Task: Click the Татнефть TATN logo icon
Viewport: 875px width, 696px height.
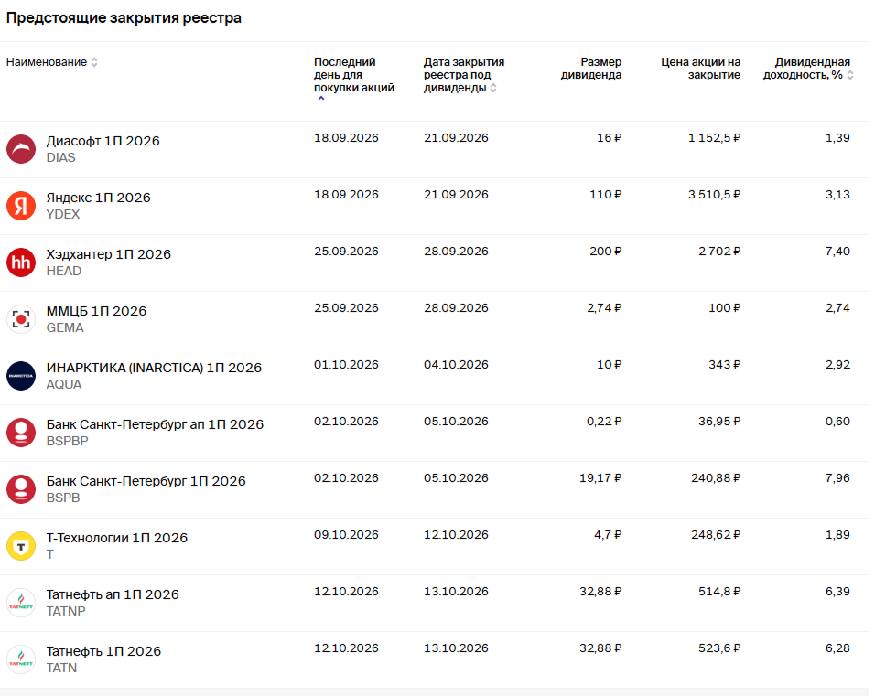Action: tap(21, 659)
